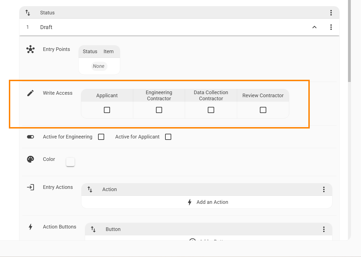361x257 pixels.
Task: Check the Active for Applicant box
Action: 168,137
